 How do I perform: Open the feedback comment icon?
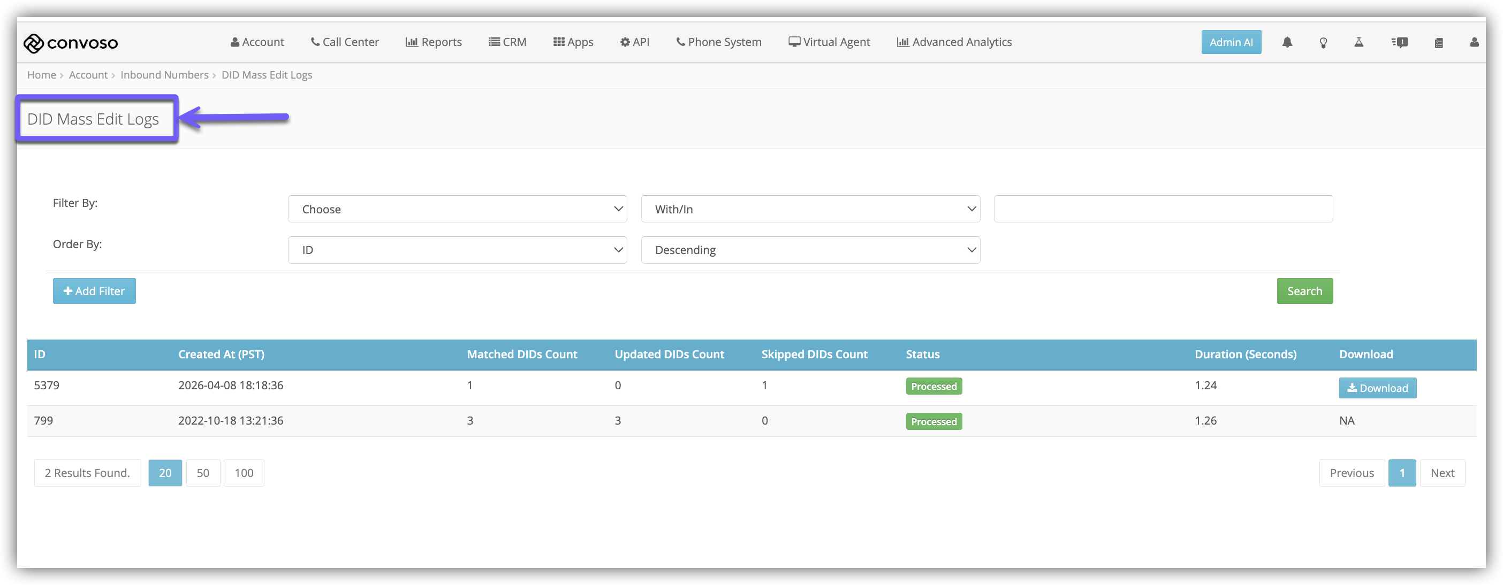point(1399,43)
